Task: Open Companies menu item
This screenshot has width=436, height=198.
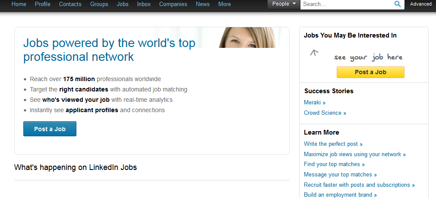Action: (173, 4)
